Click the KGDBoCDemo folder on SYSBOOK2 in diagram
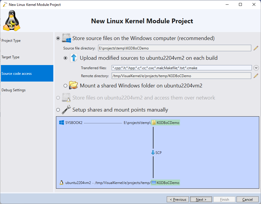This screenshot has height=204, width=261. 166,123
